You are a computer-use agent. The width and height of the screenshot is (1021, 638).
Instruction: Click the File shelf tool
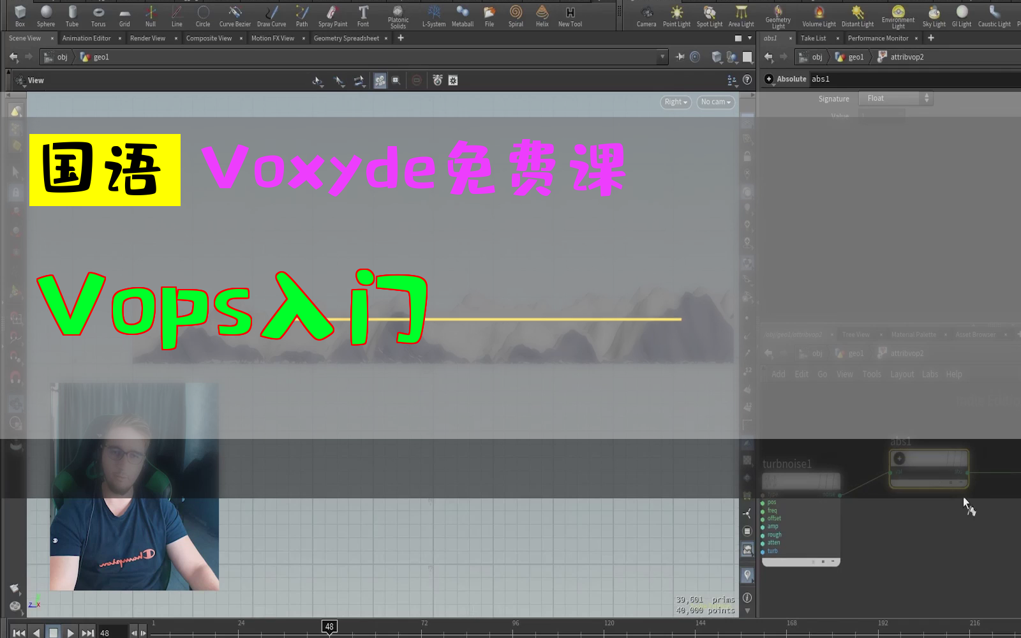pyautogui.click(x=489, y=16)
